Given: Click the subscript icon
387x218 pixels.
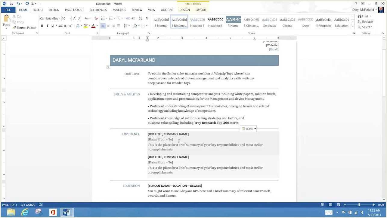Looking at the screenshot, I should click(x=65, y=26).
